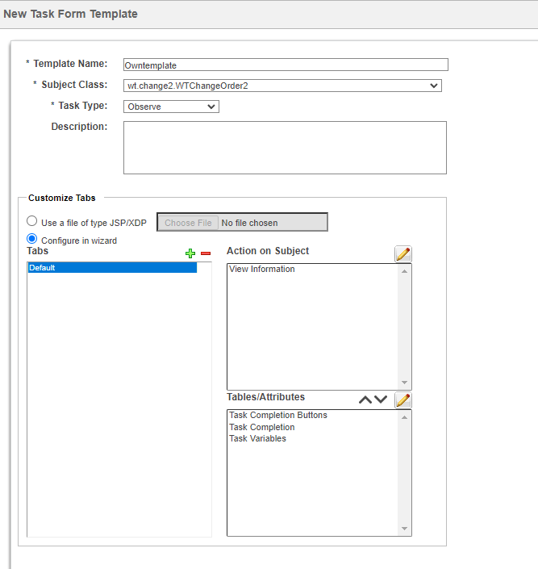538x569 pixels.
Task: Edit Action on Subject with pencil icon
Action: pos(402,254)
